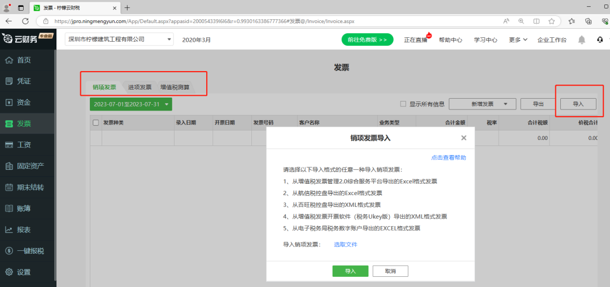This screenshot has height=287, width=610.
Task: Open the 点击查看帮助 link
Action: (448, 158)
